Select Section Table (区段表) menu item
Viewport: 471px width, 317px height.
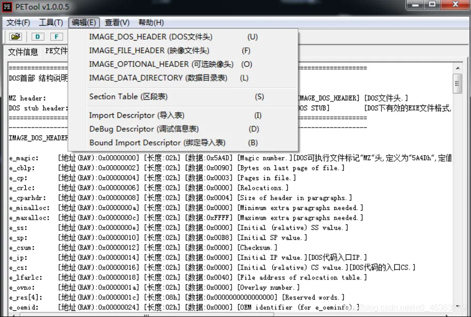coord(183,97)
